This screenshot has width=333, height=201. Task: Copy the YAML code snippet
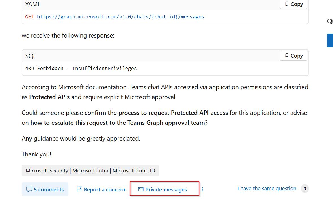coord(293,4)
